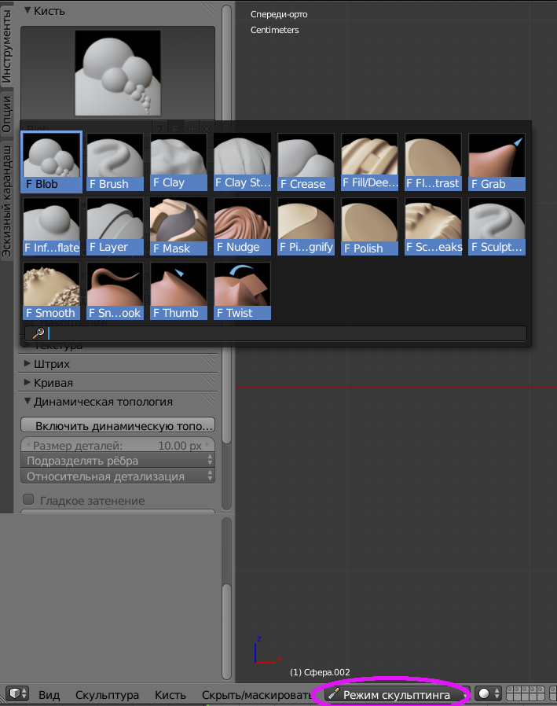Select the Pinch/Magnify brush
Viewport: 557px width, 706px height.
pyautogui.click(x=306, y=226)
